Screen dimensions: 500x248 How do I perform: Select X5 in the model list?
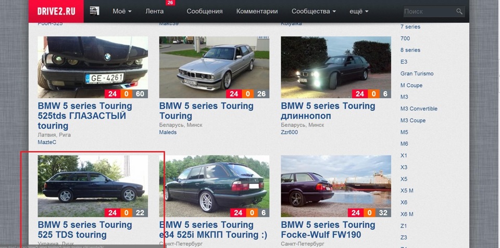point(404,179)
